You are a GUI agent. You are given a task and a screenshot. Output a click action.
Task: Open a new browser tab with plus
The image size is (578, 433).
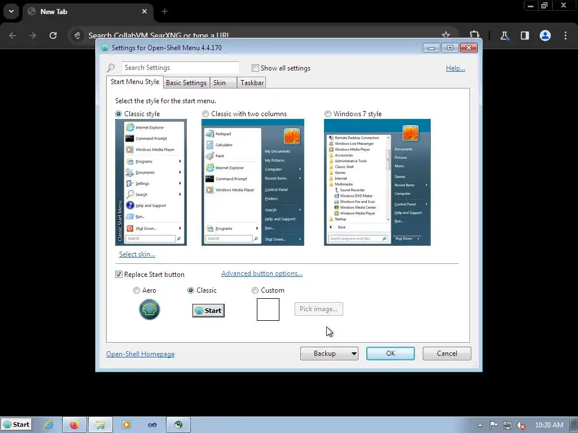(165, 11)
